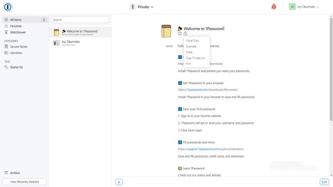Click the Edit button
Viewport: 333px width, 187px height.
[324, 182]
